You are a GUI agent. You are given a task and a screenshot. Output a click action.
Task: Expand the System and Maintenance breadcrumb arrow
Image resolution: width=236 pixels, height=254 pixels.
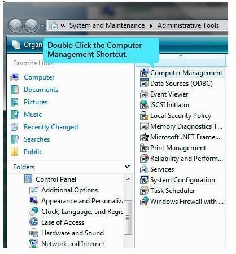(x=151, y=25)
